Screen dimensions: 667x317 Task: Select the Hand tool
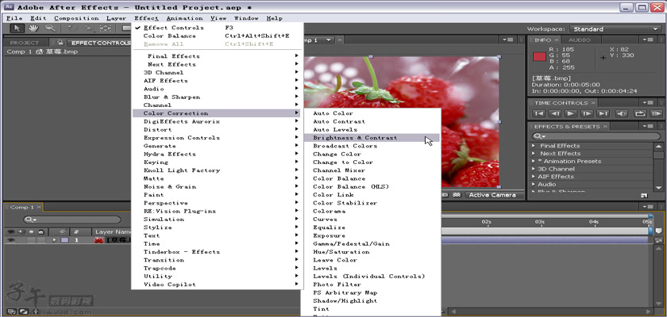pos(33,29)
